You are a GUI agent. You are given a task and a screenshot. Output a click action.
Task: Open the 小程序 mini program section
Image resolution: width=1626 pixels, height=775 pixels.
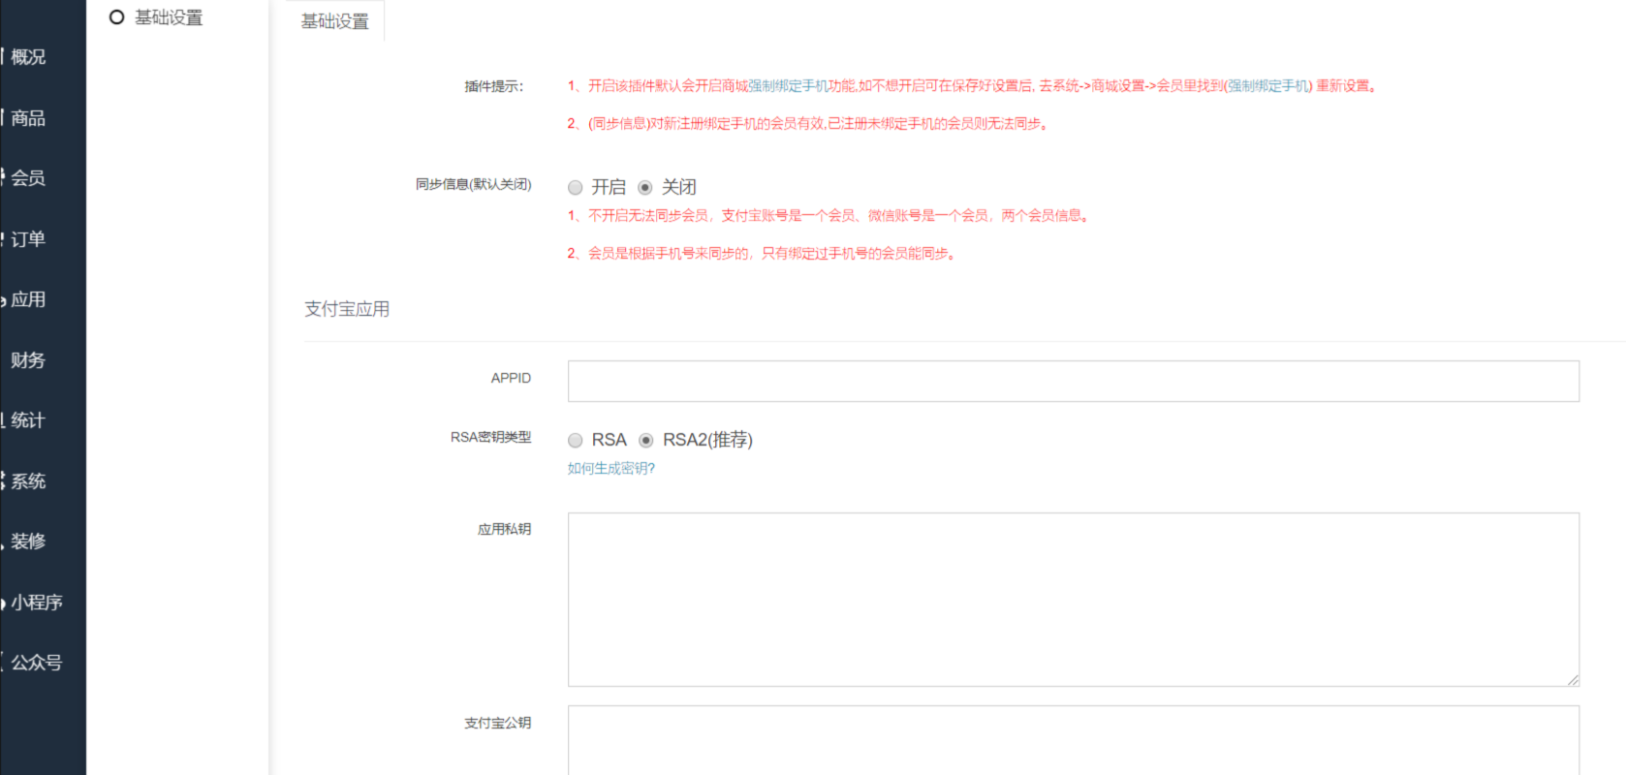36,603
